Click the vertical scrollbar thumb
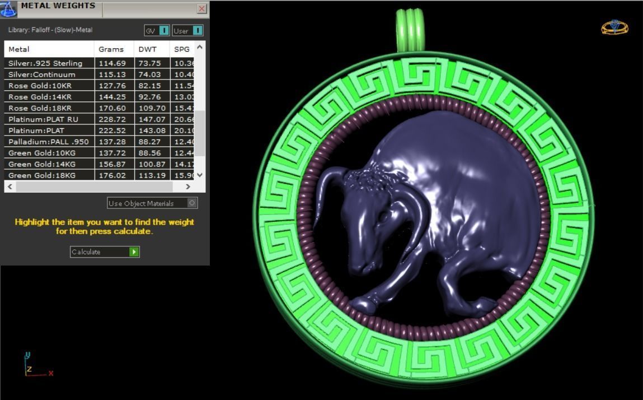Screen dimensions: 643x400 click(x=200, y=133)
